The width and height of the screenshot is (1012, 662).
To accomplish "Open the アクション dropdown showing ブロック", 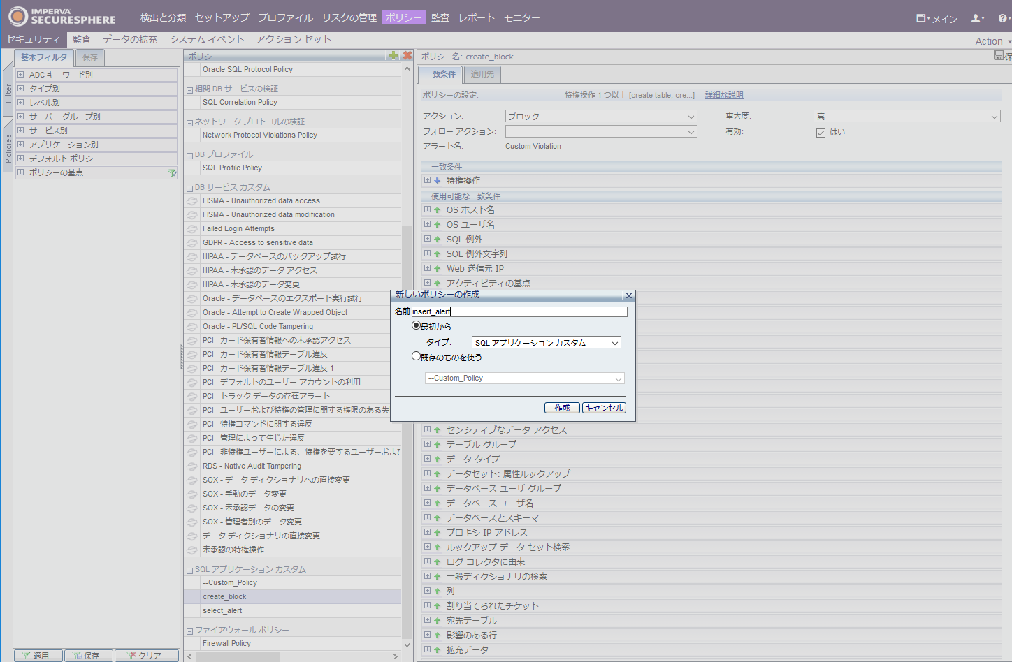I will point(601,116).
